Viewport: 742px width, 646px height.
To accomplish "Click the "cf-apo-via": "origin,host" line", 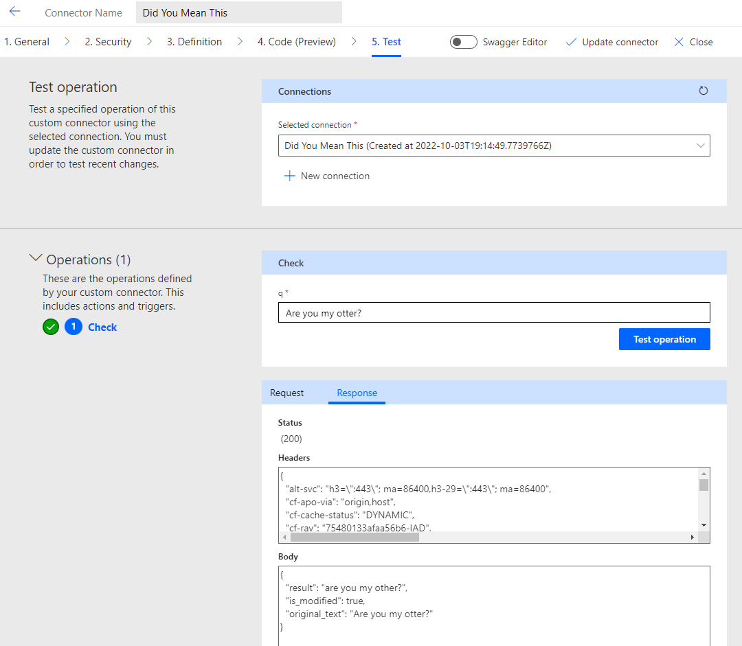I will [341, 503].
